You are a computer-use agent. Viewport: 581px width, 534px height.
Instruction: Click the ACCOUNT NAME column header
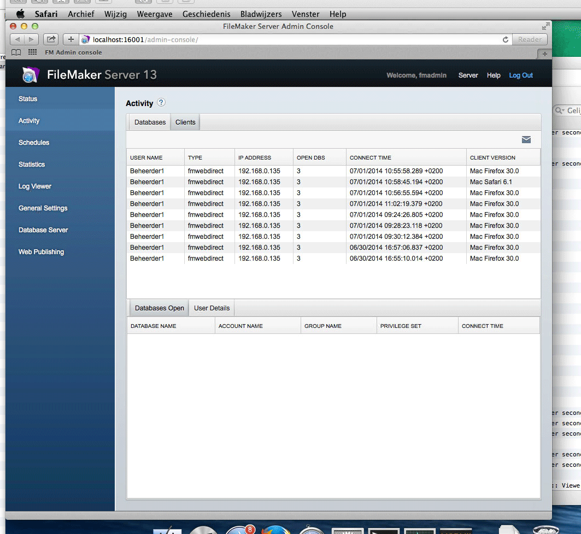coord(258,326)
